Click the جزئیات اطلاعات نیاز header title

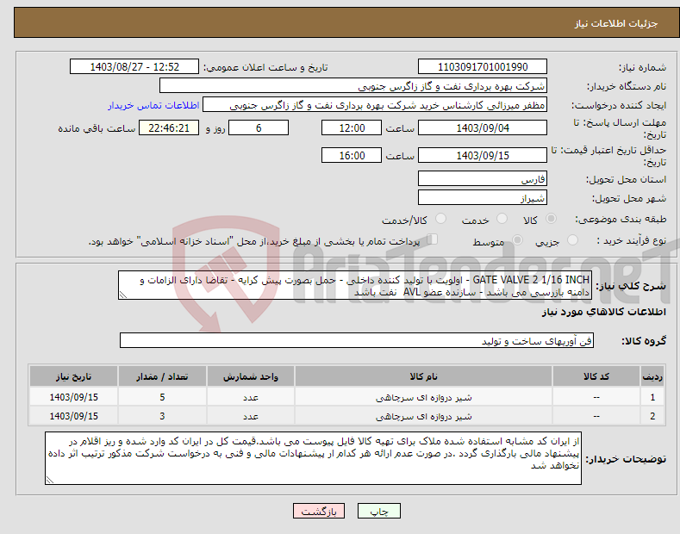616,23
